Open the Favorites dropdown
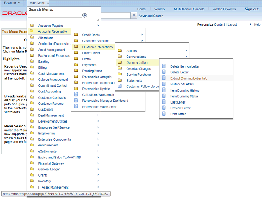The width and height of the screenshot is (264, 198). tap(12, 3)
